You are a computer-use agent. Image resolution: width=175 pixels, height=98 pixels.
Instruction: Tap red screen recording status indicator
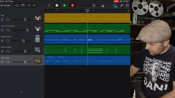pos(116,1)
